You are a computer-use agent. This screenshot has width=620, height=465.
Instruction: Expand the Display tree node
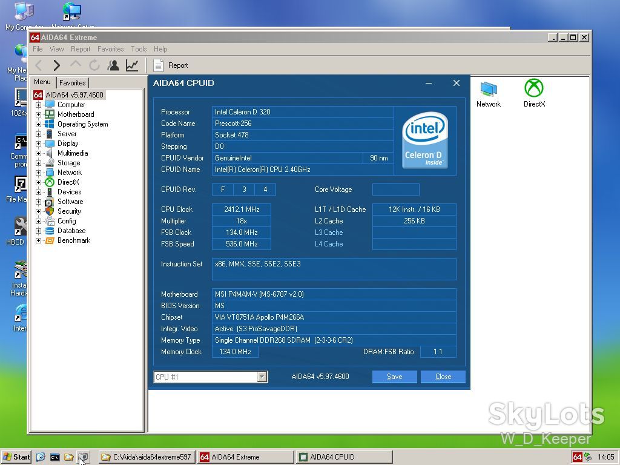38,143
